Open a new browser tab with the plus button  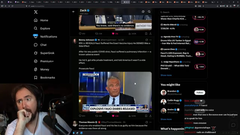point(217,2)
